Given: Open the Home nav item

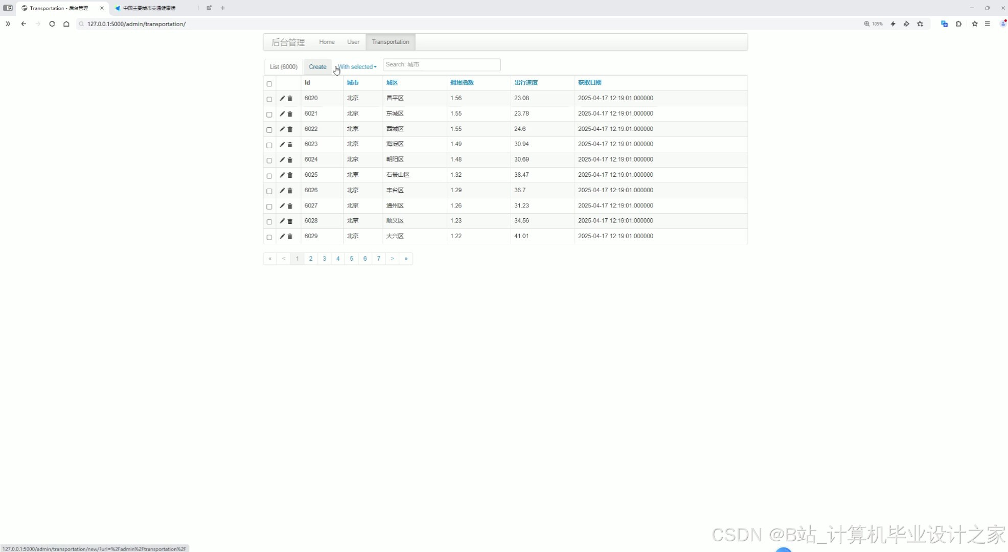Looking at the screenshot, I should pyautogui.click(x=327, y=42).
